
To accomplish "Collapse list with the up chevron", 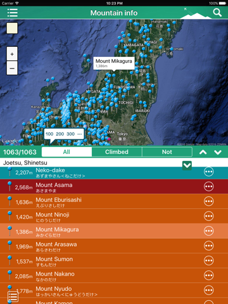I will [203, 152].
